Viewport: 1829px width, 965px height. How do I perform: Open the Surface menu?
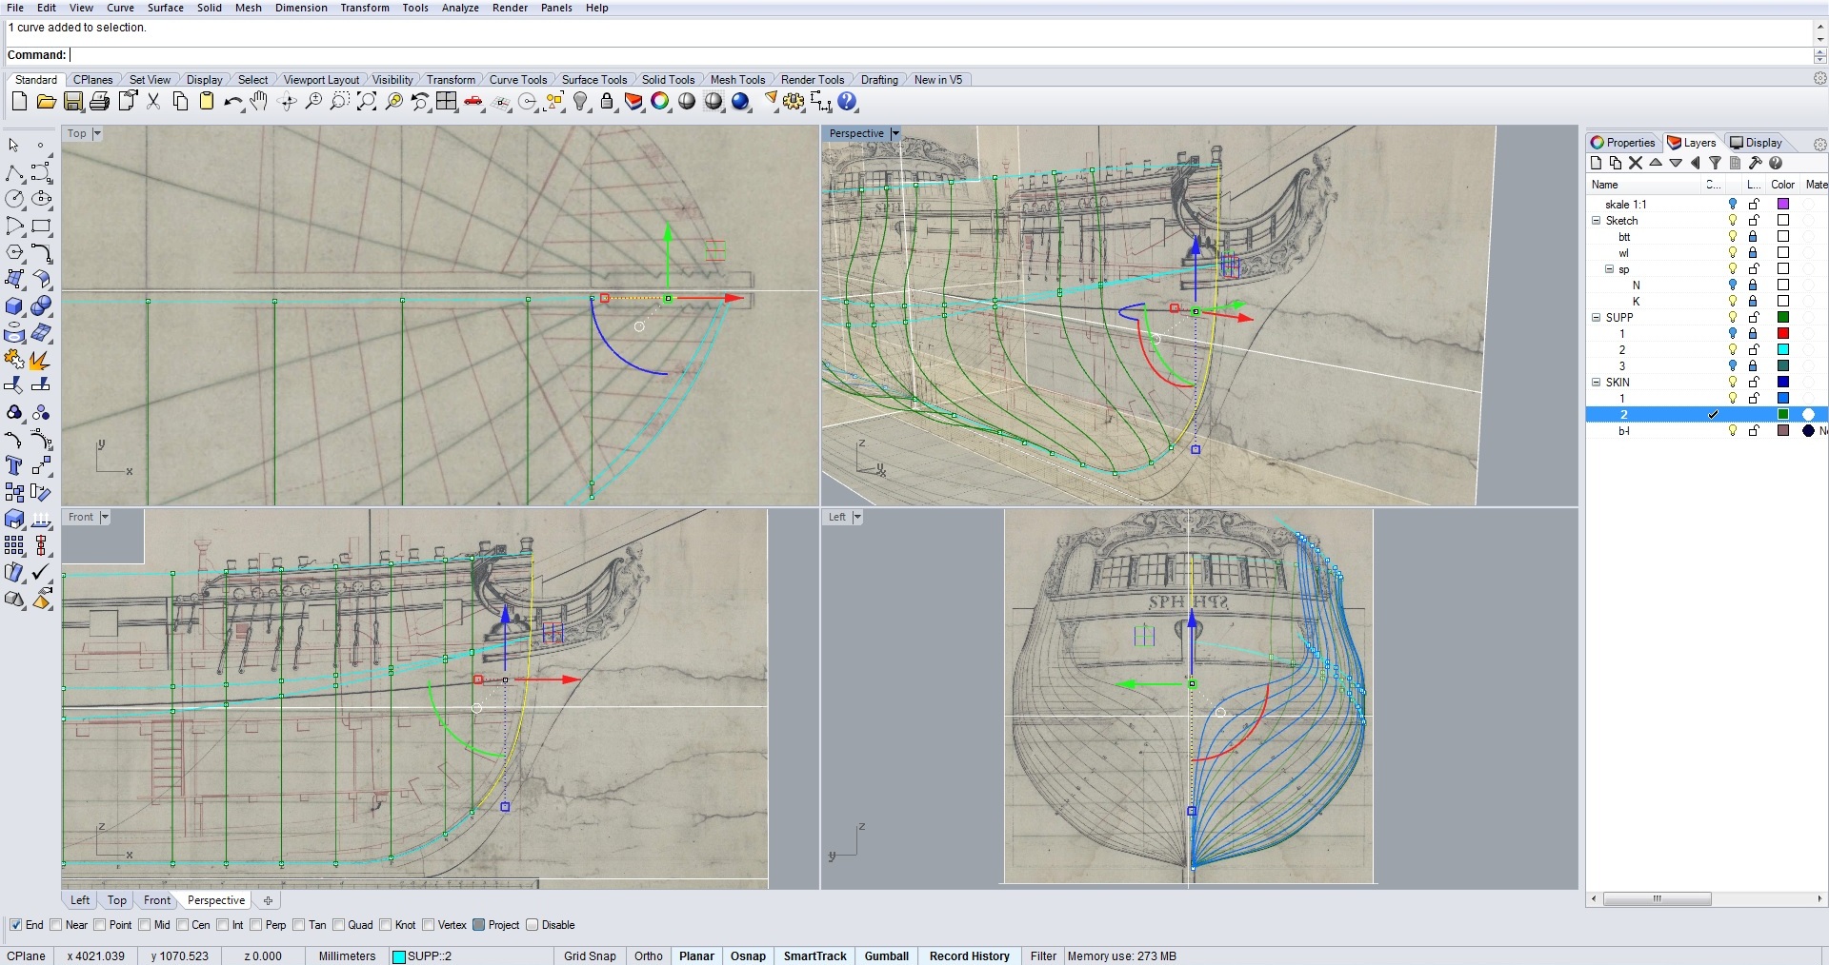[x=165, y=8]
